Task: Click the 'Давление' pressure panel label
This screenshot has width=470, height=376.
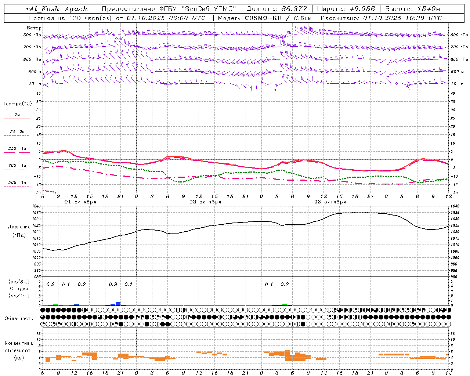Action: tap(19, 227)
